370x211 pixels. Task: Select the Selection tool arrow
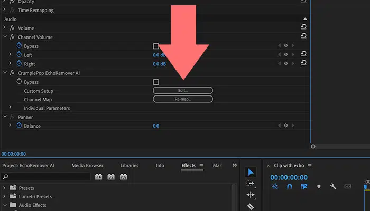251,172
